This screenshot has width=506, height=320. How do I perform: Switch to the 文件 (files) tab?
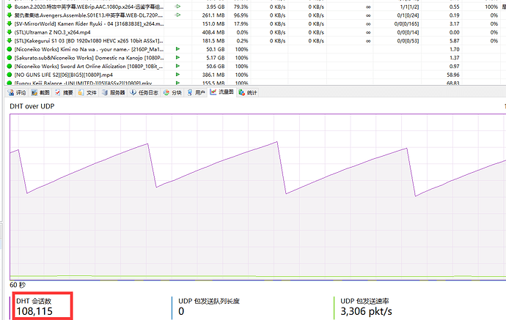(87, 92)
